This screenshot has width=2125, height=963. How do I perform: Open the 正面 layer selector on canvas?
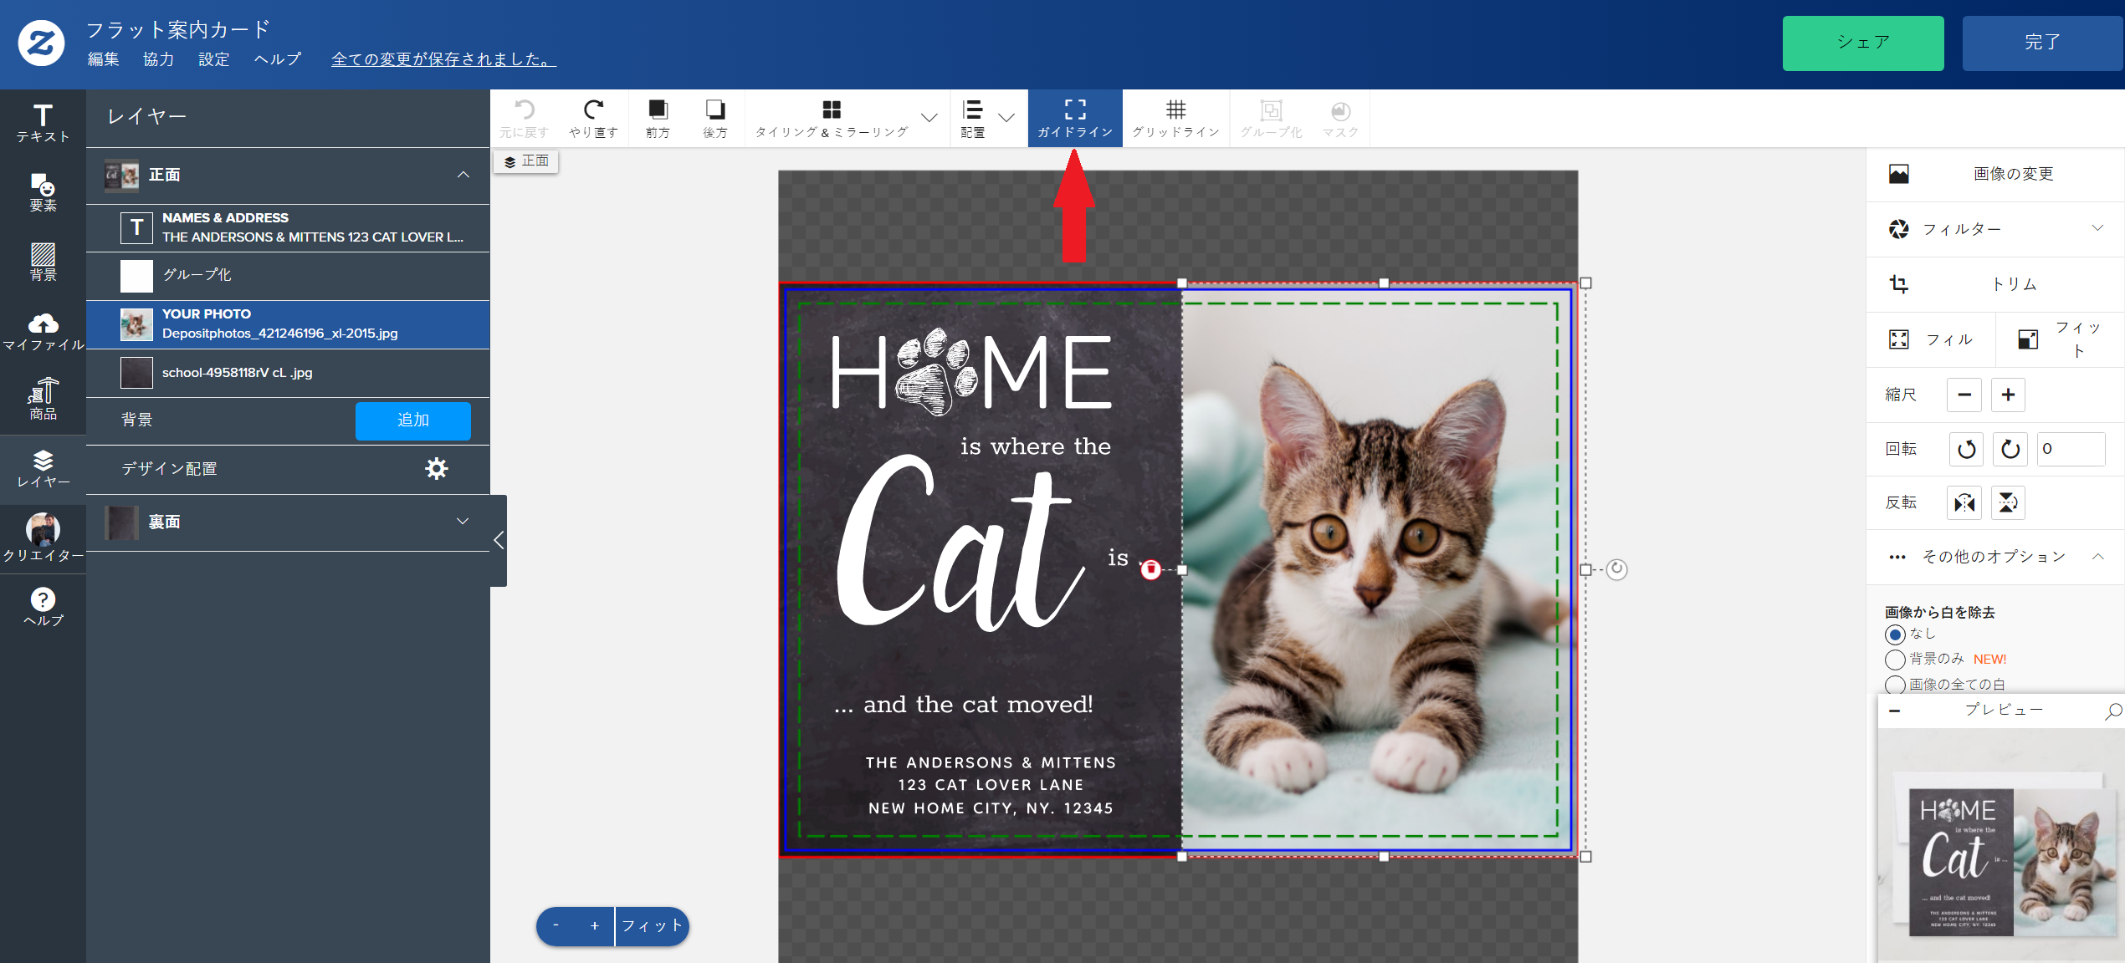click(x=526, y=160)
